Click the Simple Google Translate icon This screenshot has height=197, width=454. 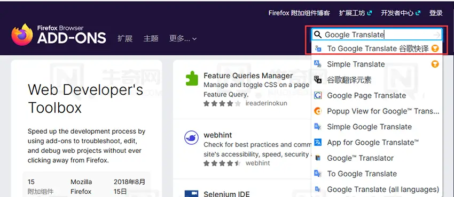(318, 127)
